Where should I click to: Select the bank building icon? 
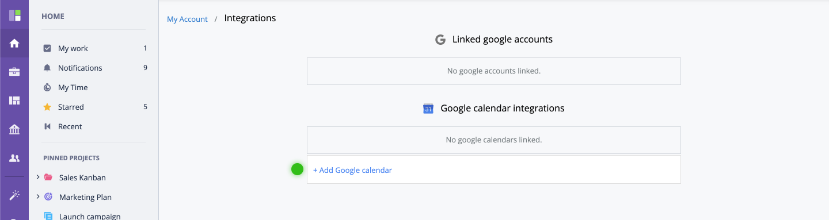click(14, 130)
